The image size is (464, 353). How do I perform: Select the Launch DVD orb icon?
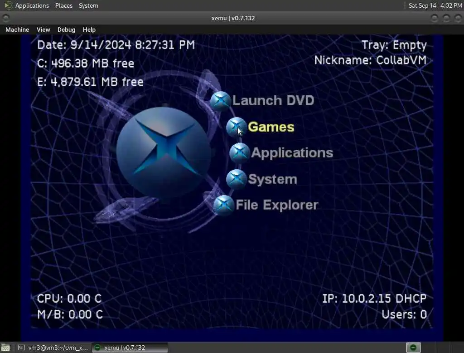pos(221,101)
